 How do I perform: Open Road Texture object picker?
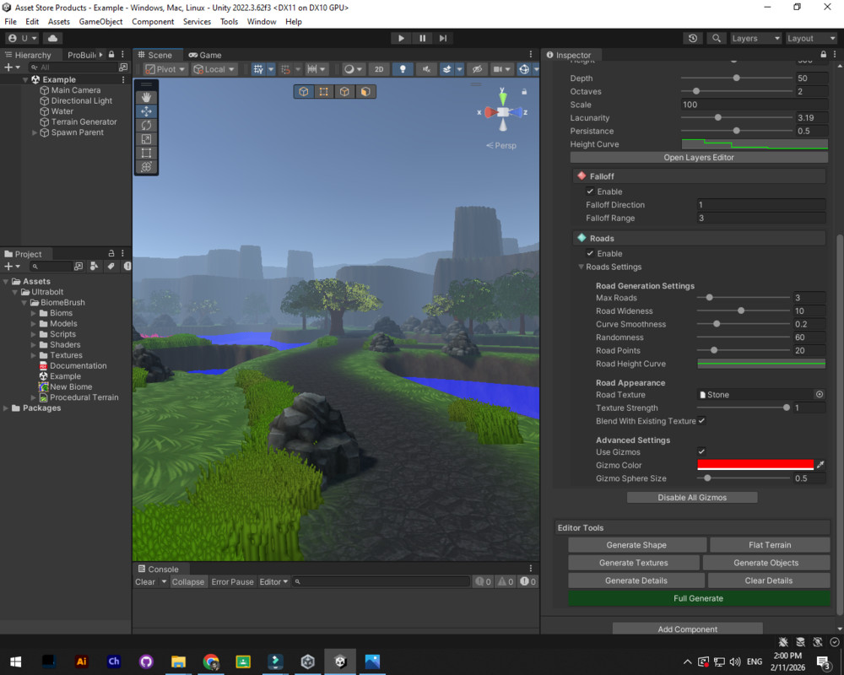click(820, 394)
